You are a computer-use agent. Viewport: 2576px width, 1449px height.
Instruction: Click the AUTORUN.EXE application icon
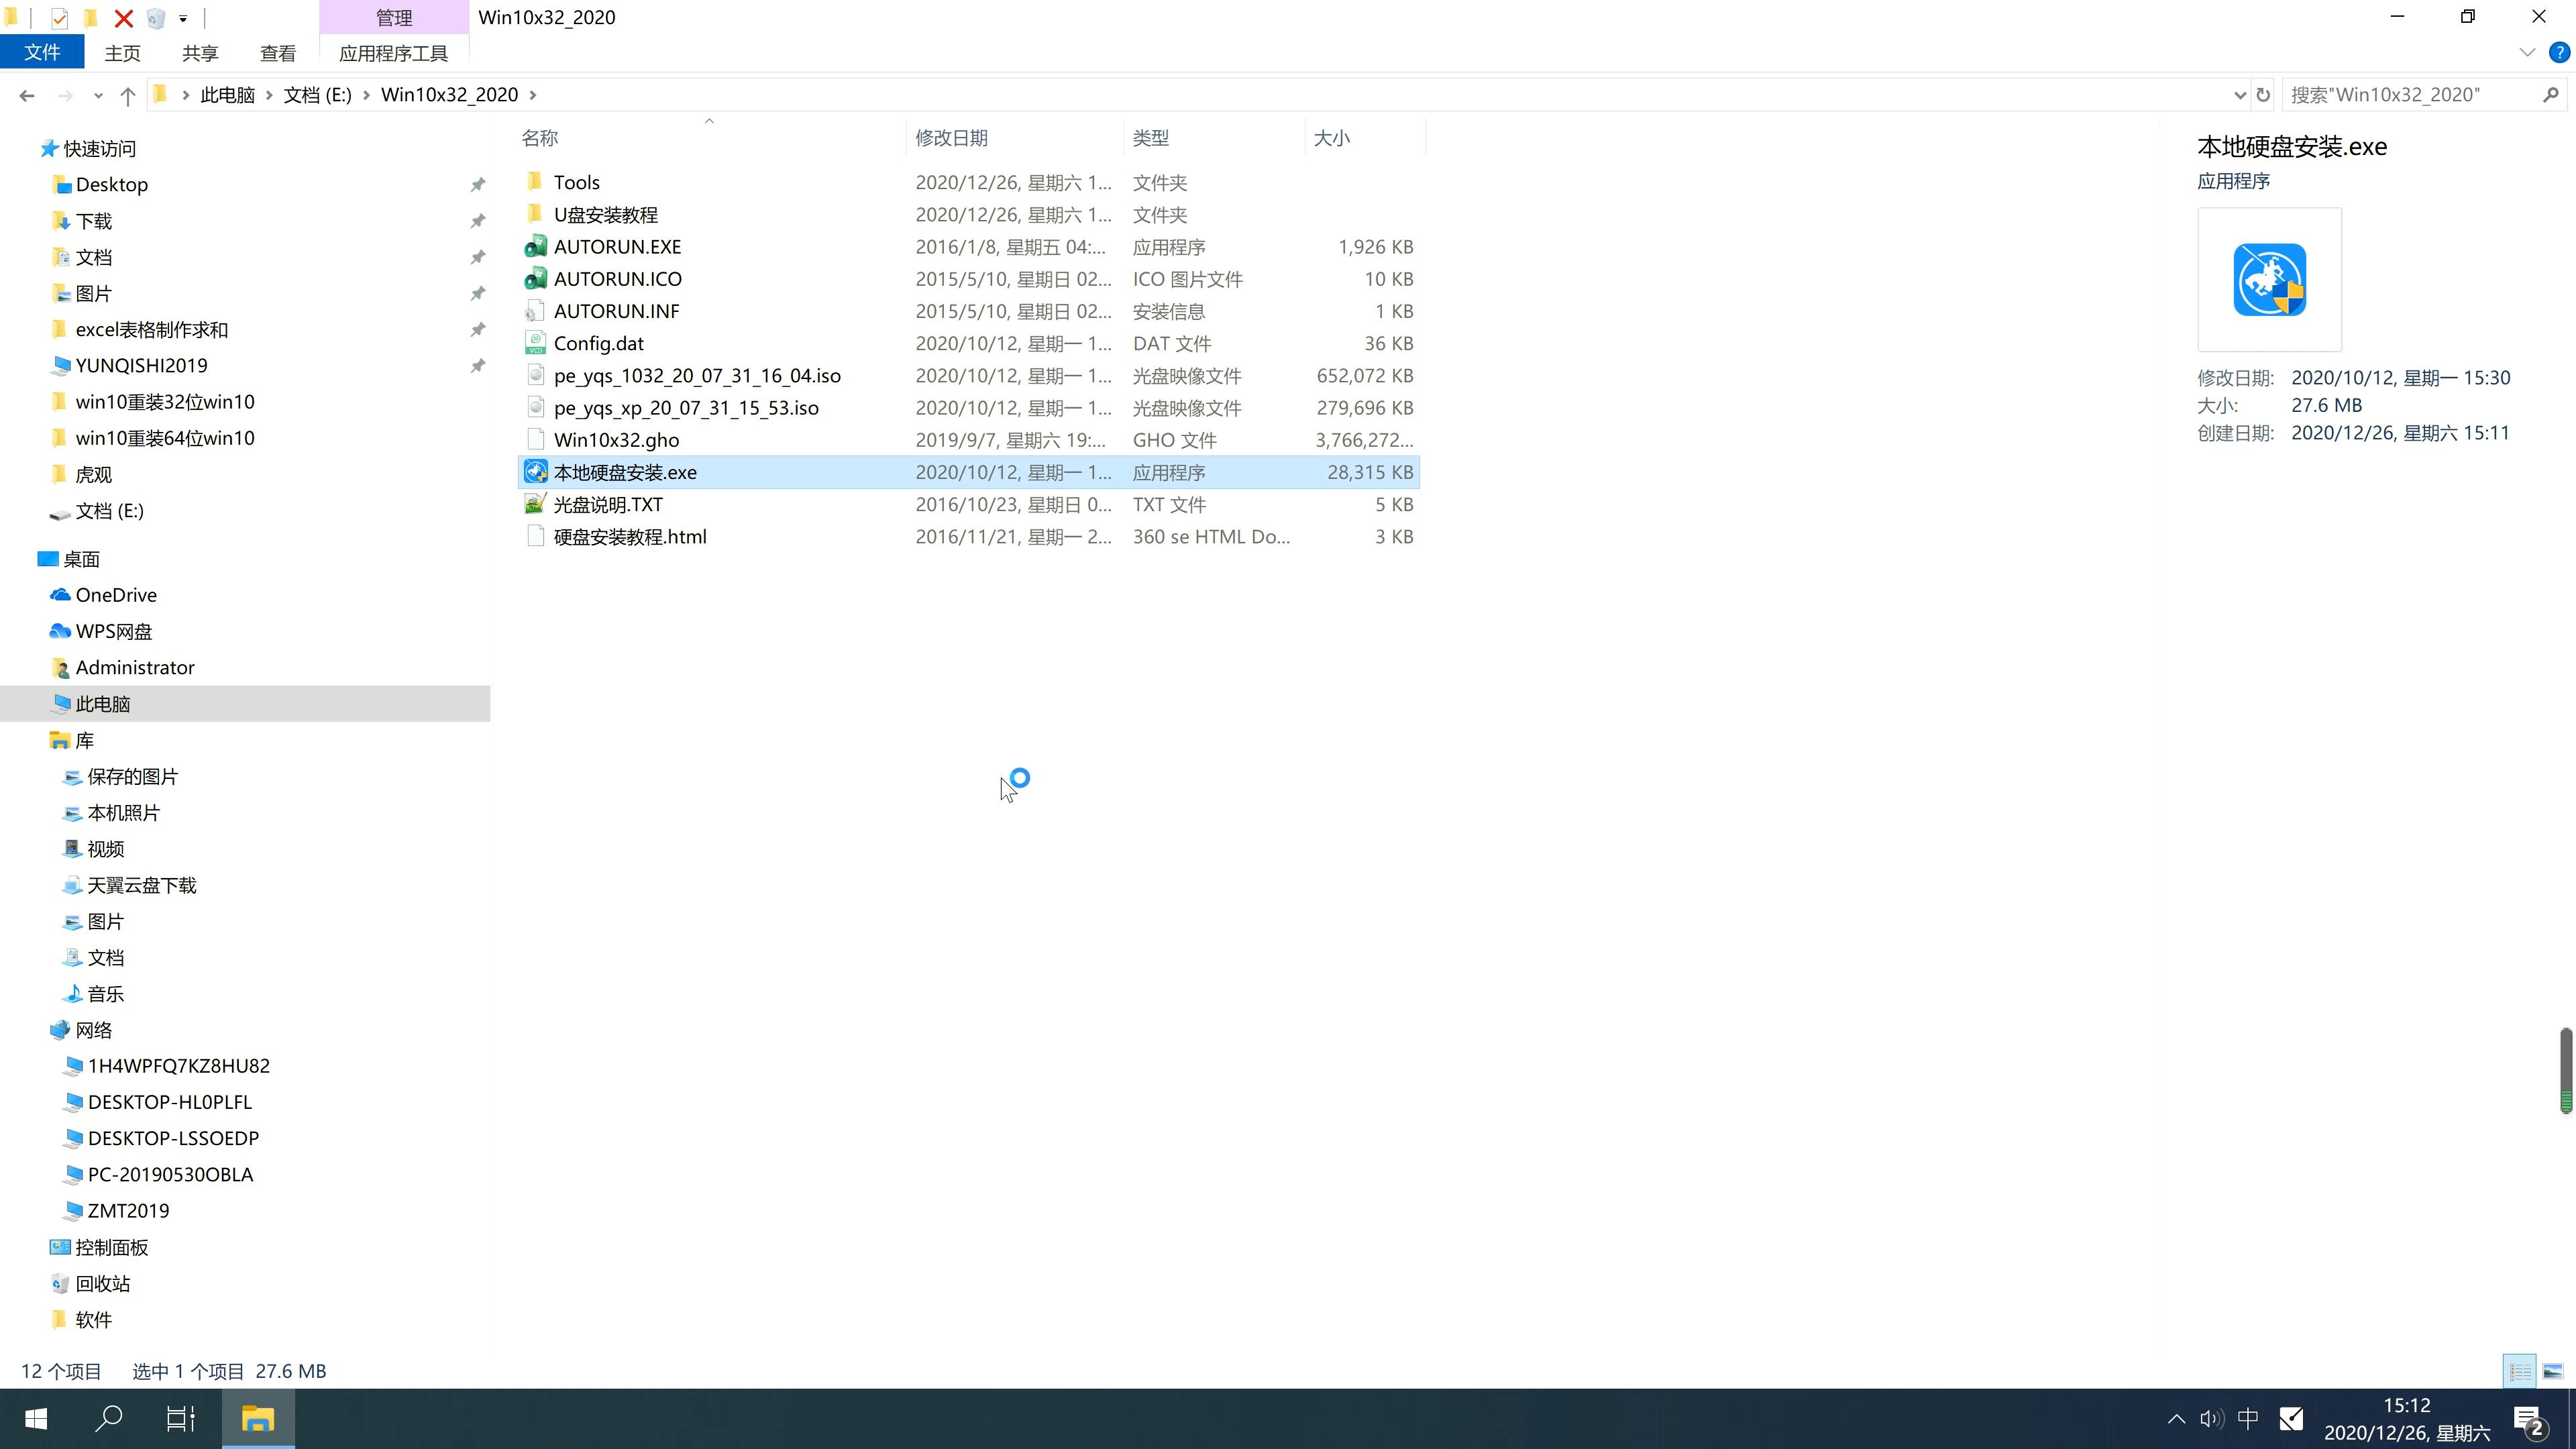click(x=536, y=246)
